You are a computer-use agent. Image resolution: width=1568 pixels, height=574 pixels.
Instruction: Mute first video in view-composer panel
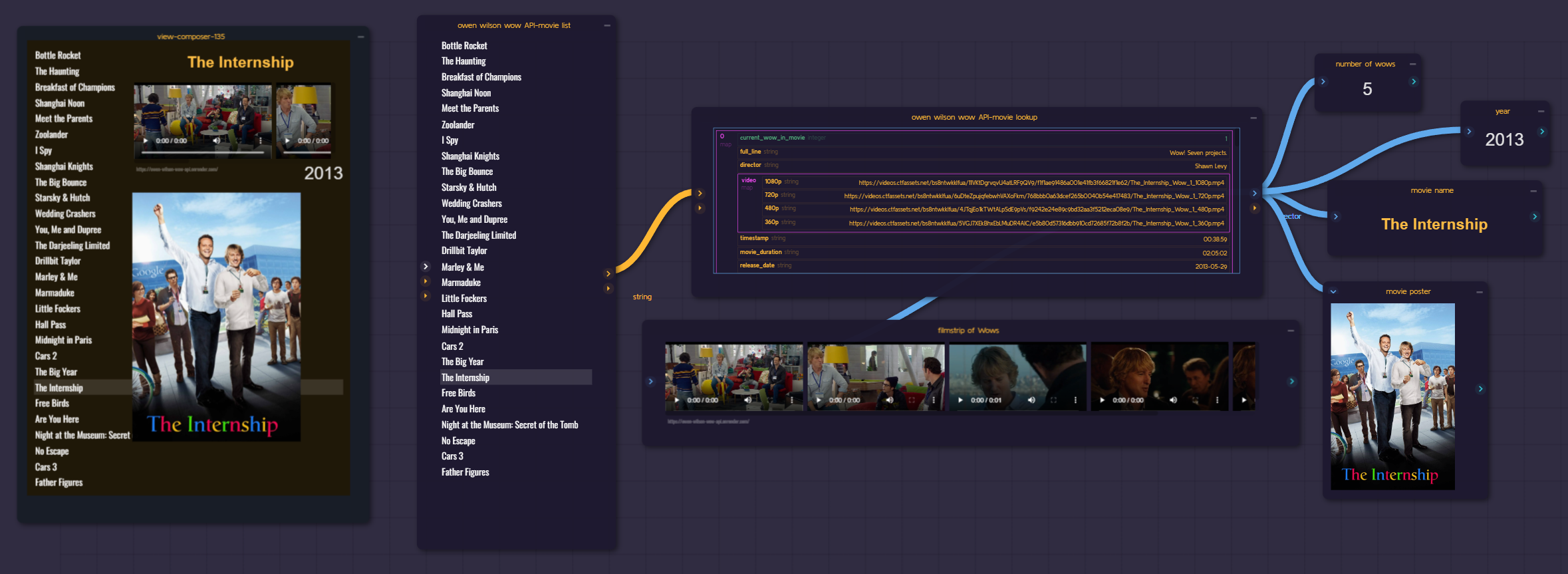point(216,141)
